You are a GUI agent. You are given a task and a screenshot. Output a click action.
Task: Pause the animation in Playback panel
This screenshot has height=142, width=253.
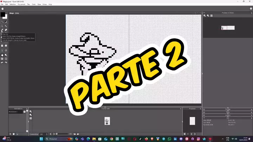coord(185,134)
